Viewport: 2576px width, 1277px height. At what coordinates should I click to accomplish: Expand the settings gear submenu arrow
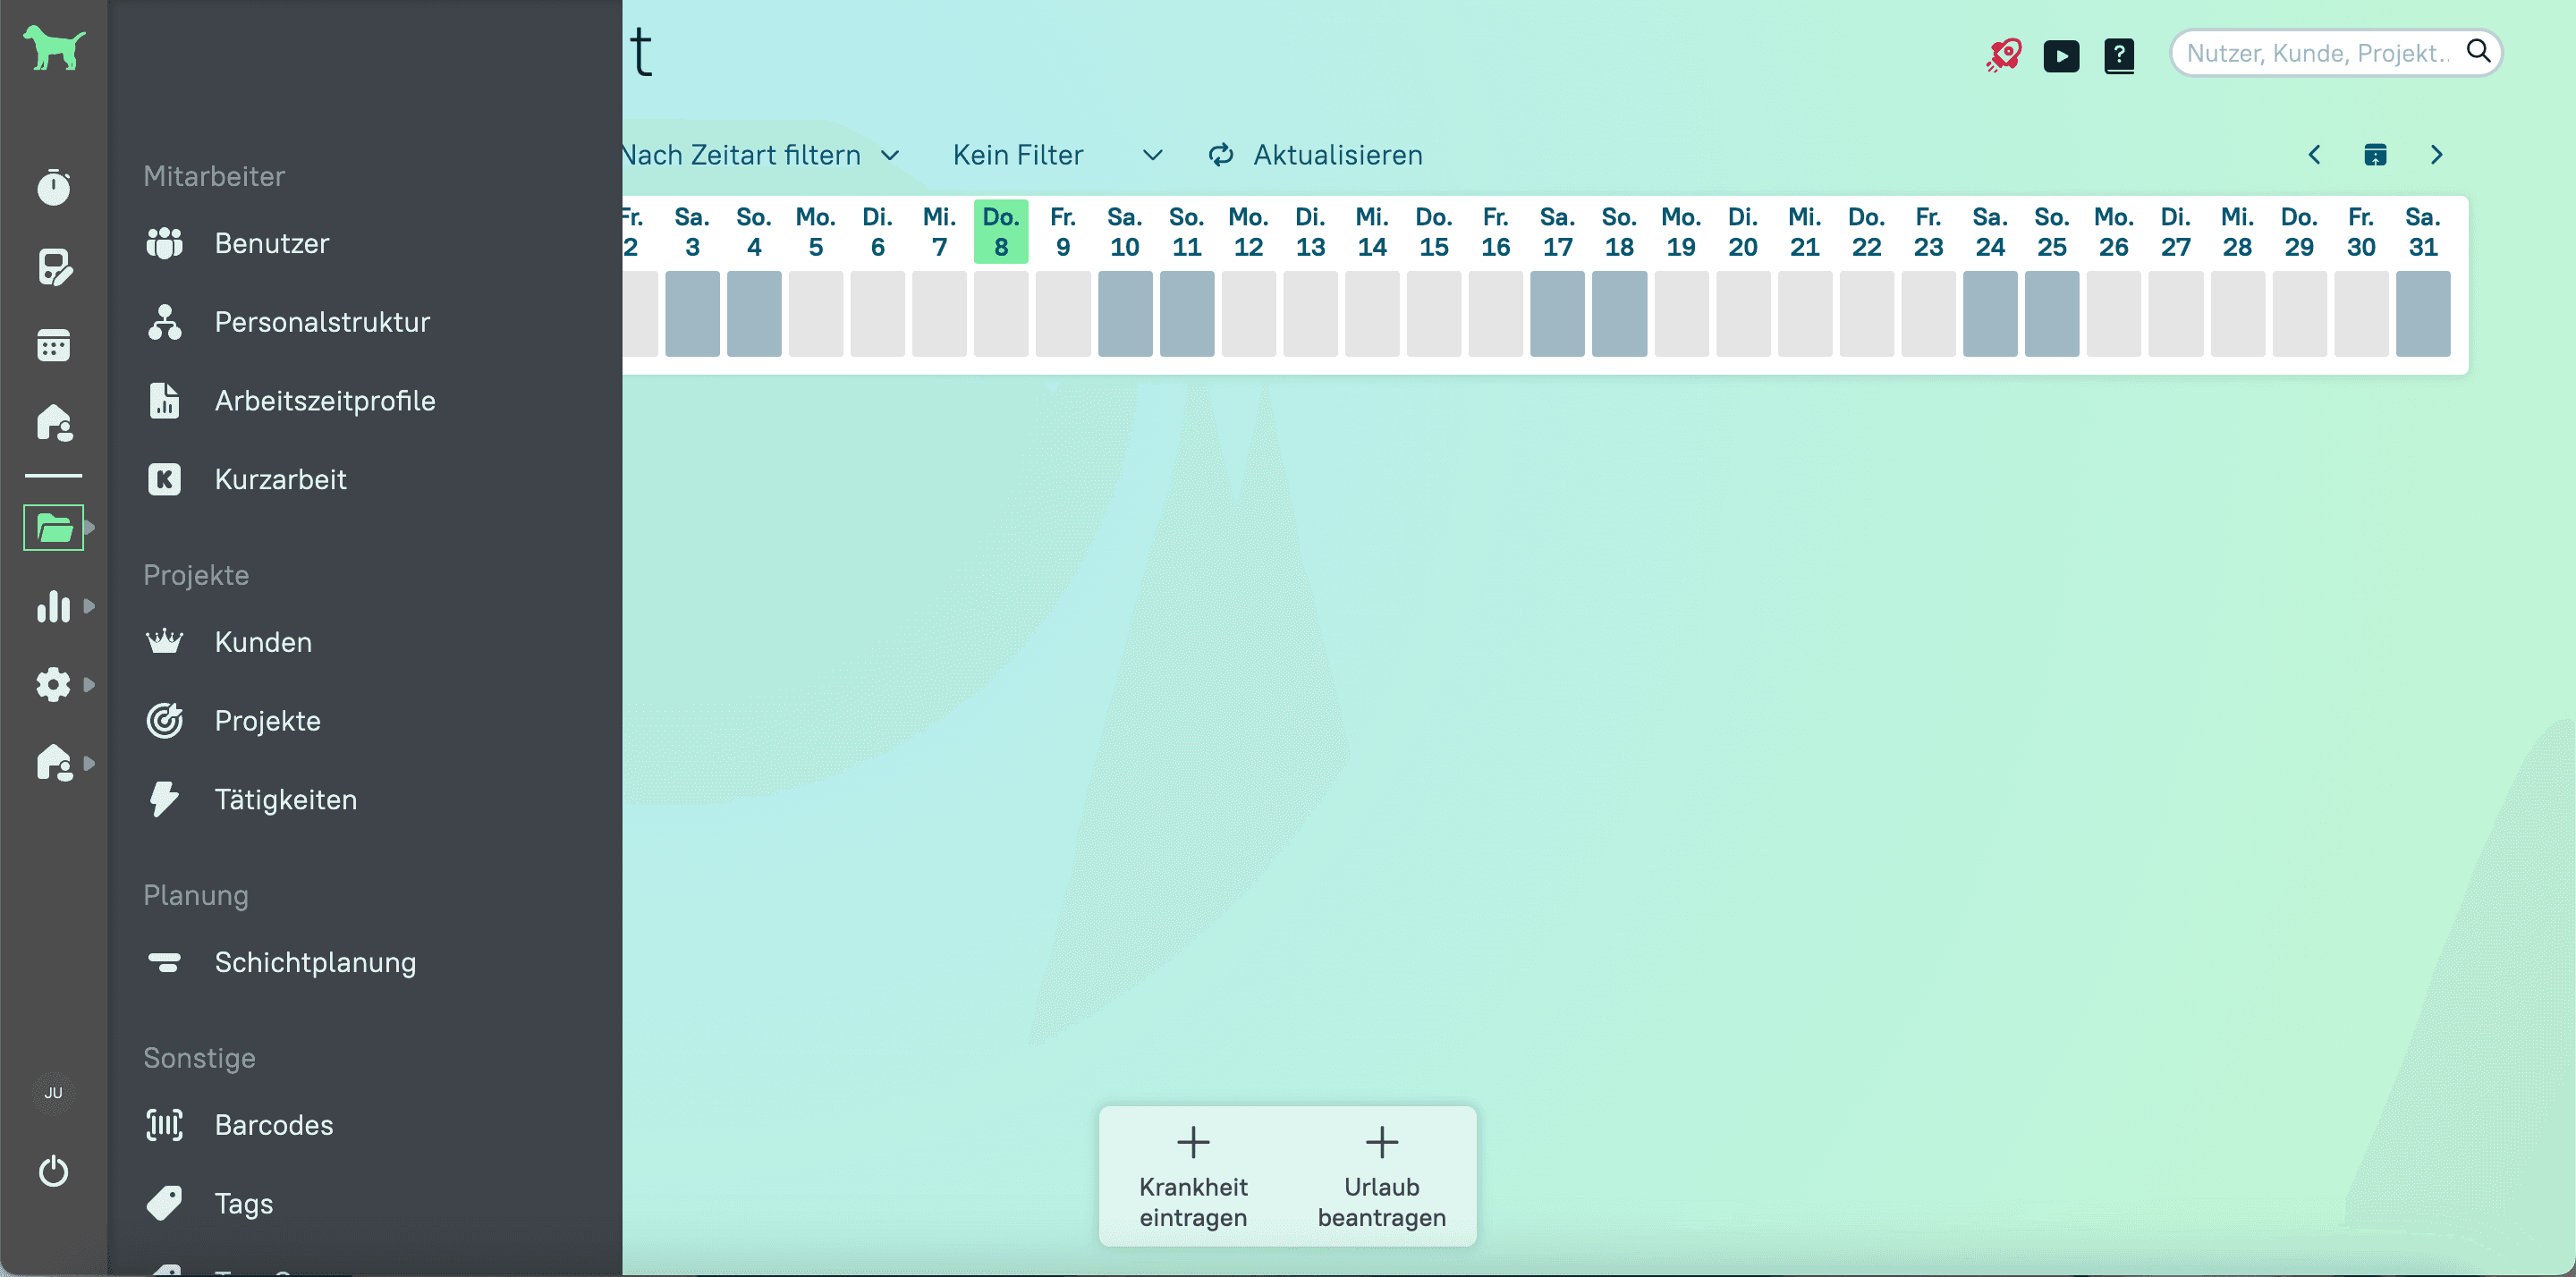[89, 685]
